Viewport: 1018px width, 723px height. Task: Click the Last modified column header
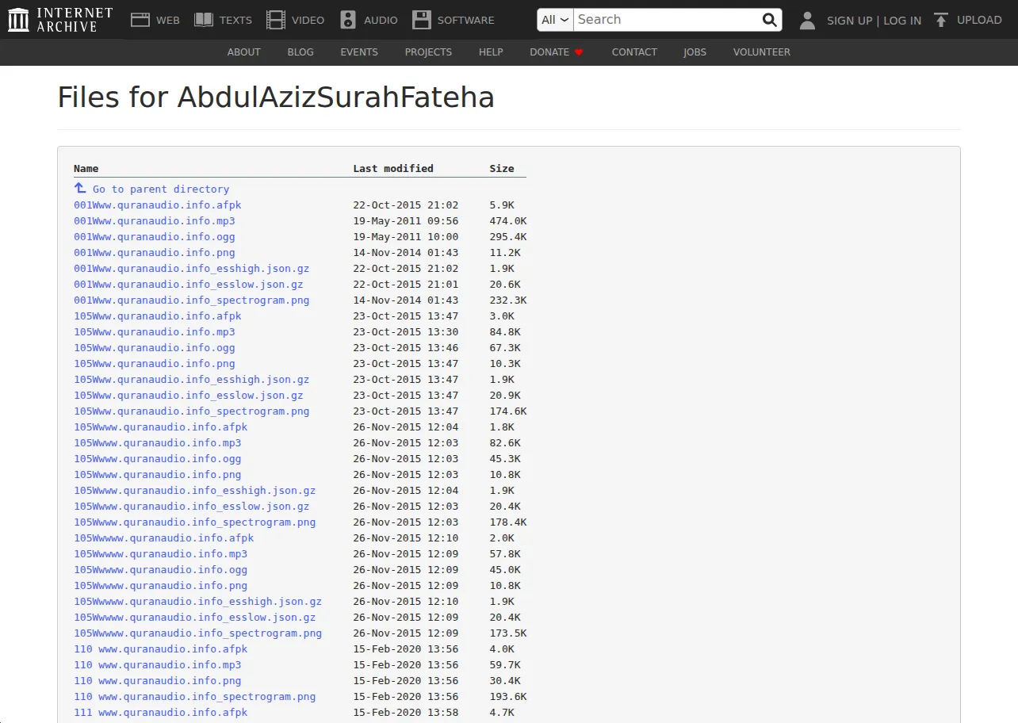[393, 169]
